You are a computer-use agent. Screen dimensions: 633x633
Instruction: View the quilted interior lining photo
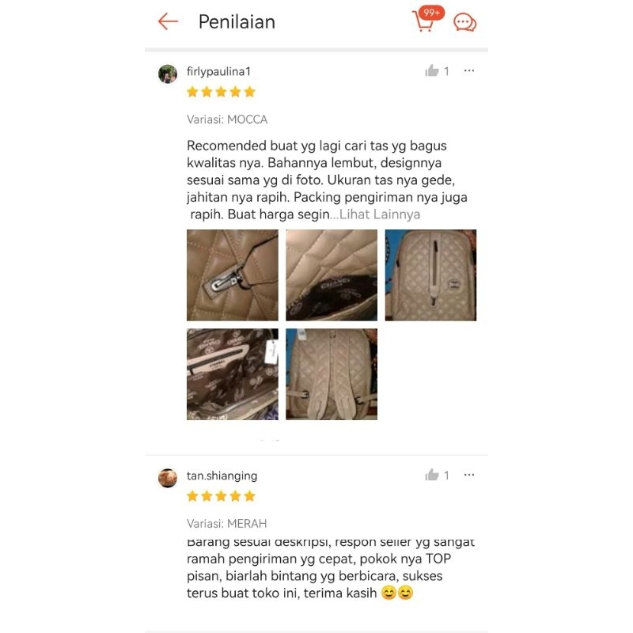[x=332, y=275]
